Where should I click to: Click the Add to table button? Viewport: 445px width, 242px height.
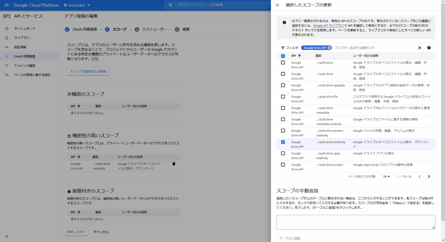(x=289, y=239)
